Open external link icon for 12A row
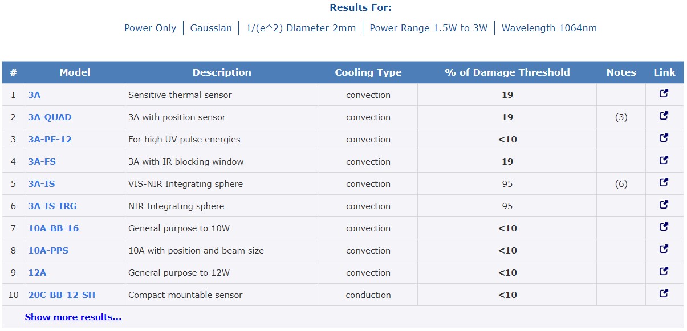The width and height of the screenshot is (687, 331). 664,272
